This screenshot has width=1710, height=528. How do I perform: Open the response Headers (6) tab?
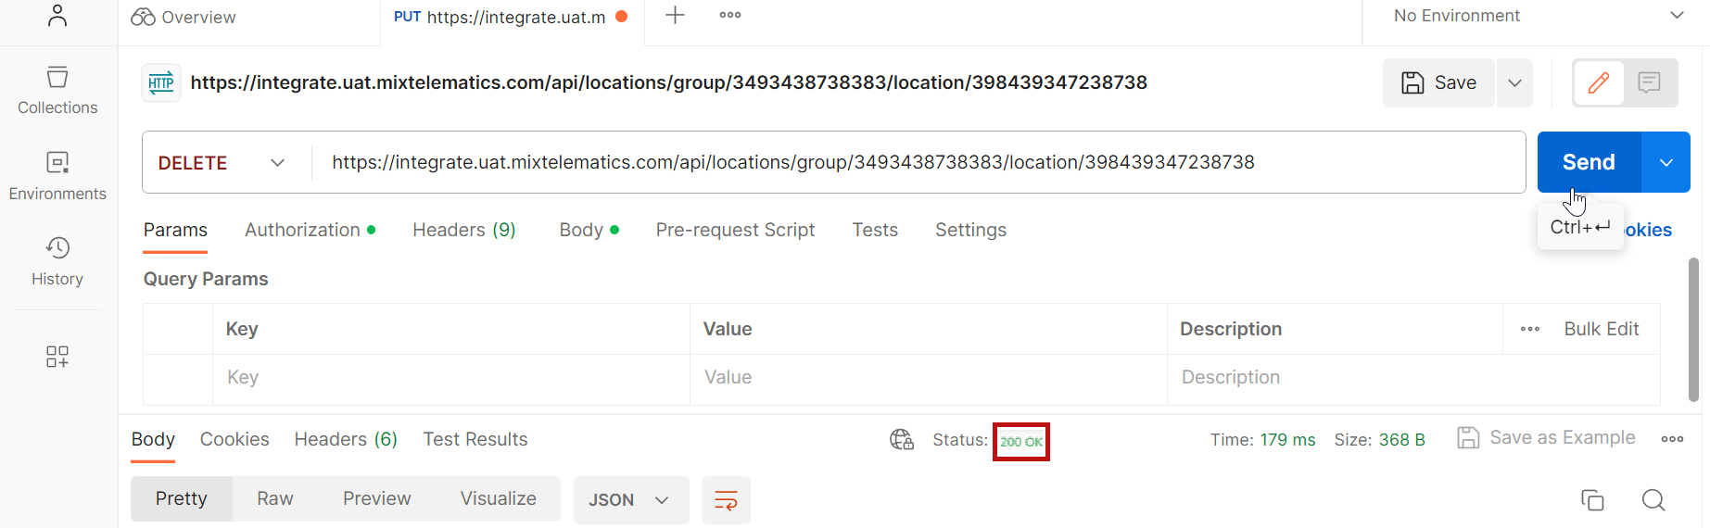[x=346, y=439]
